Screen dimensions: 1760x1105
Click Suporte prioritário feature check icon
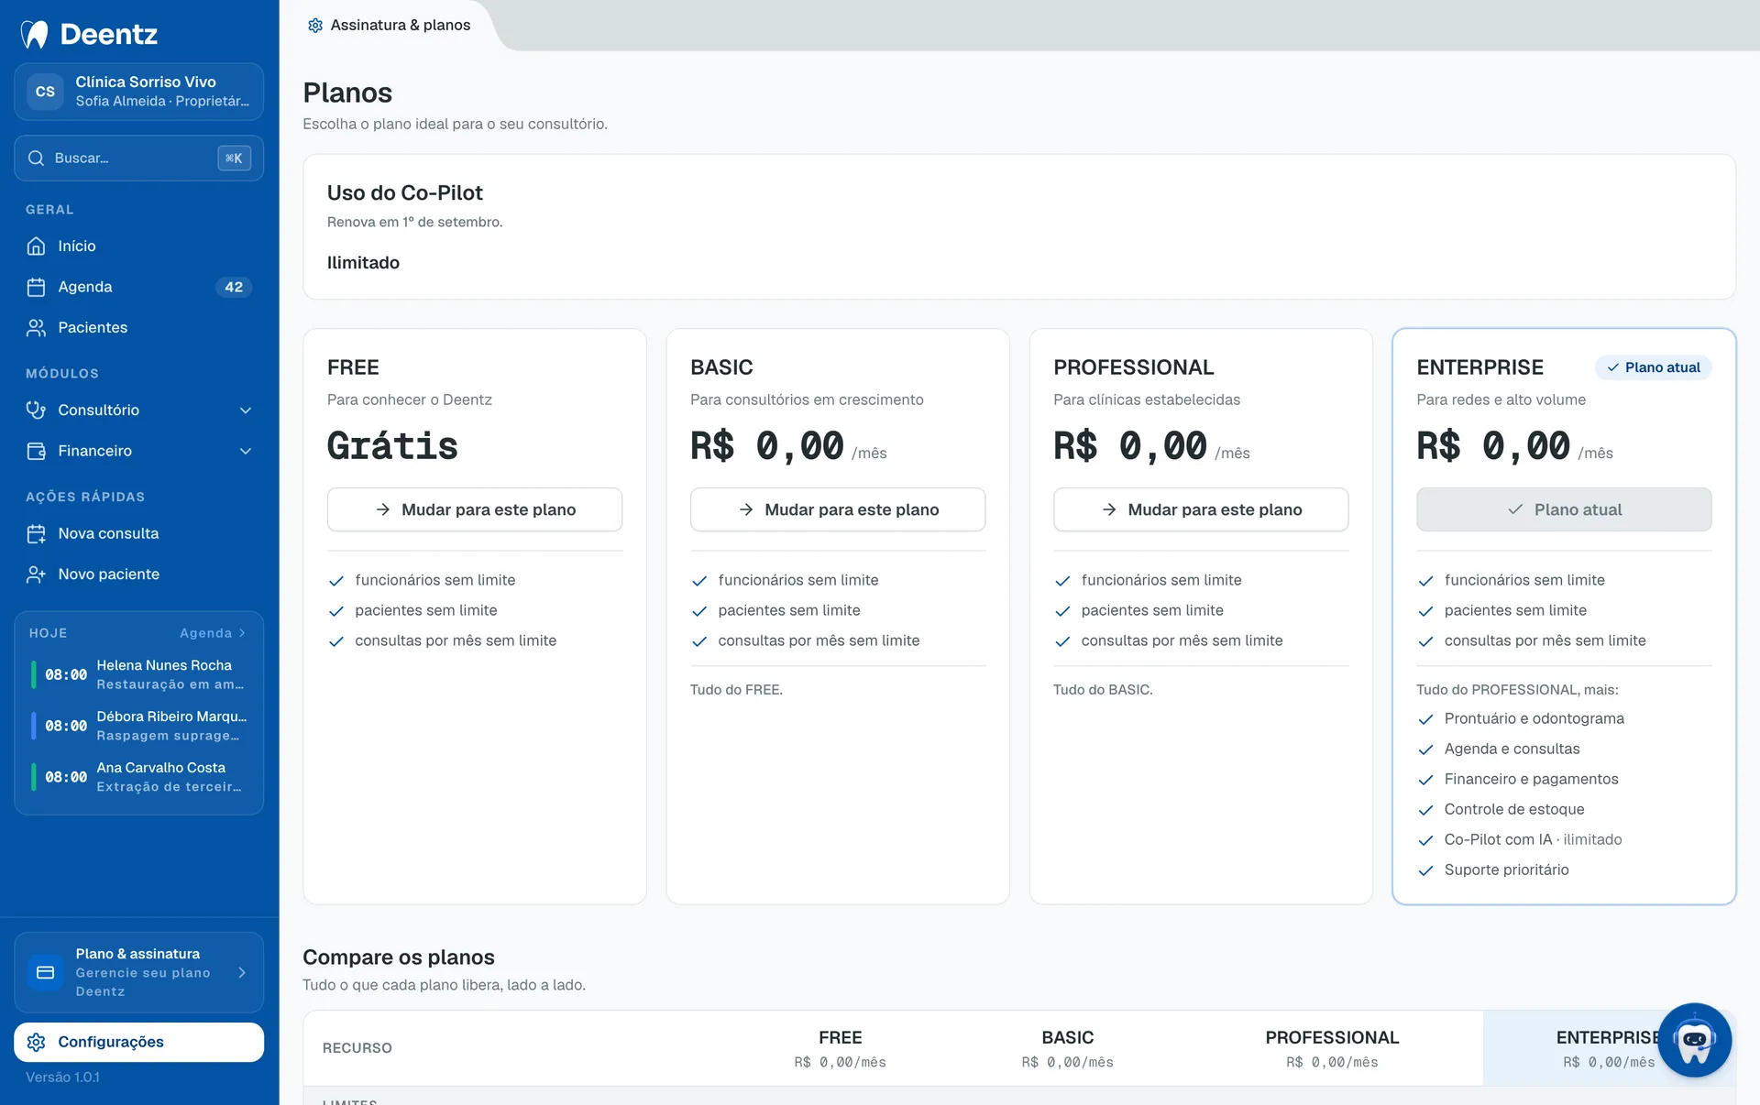[x=1425, y=870]
